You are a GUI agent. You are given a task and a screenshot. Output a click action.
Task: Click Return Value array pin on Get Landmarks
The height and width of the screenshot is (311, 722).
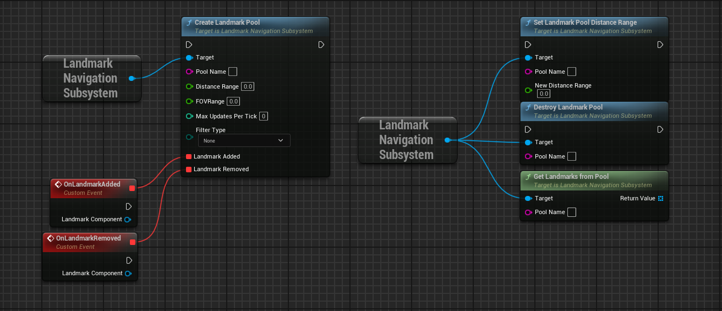[661, 198]
